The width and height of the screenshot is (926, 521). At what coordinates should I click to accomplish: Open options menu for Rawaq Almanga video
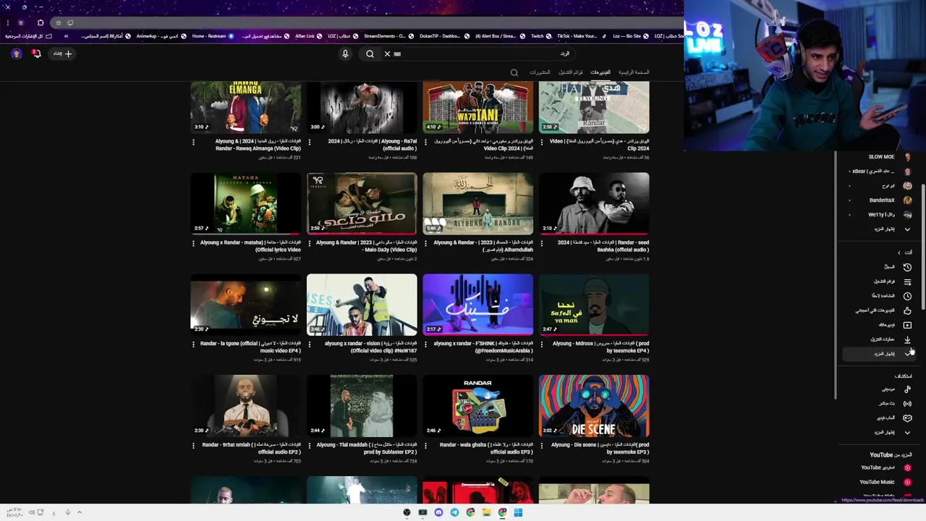point(193,142)
